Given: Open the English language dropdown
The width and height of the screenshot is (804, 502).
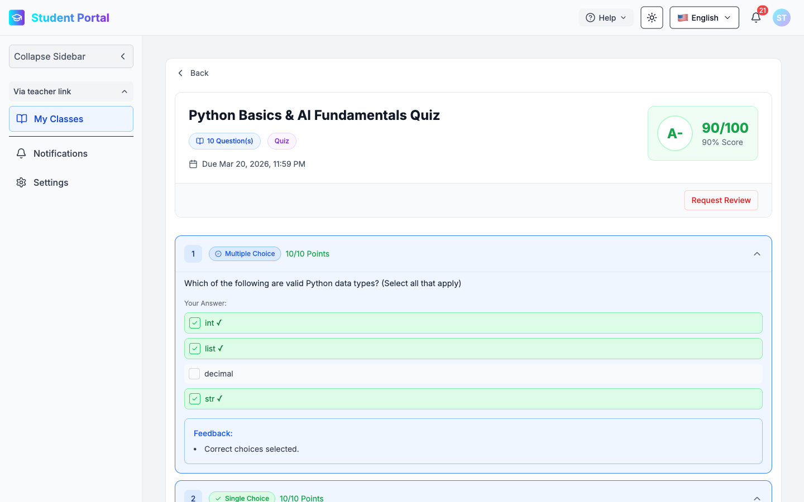Looking at the screenshot, I should point(704,18).
